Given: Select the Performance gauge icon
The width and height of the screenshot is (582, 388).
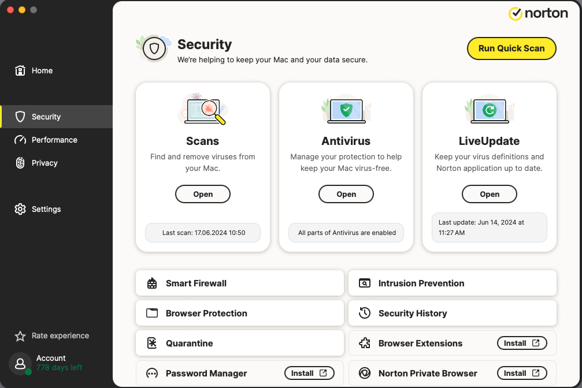Looking at the screenshot, I should [x=20, y=140].
